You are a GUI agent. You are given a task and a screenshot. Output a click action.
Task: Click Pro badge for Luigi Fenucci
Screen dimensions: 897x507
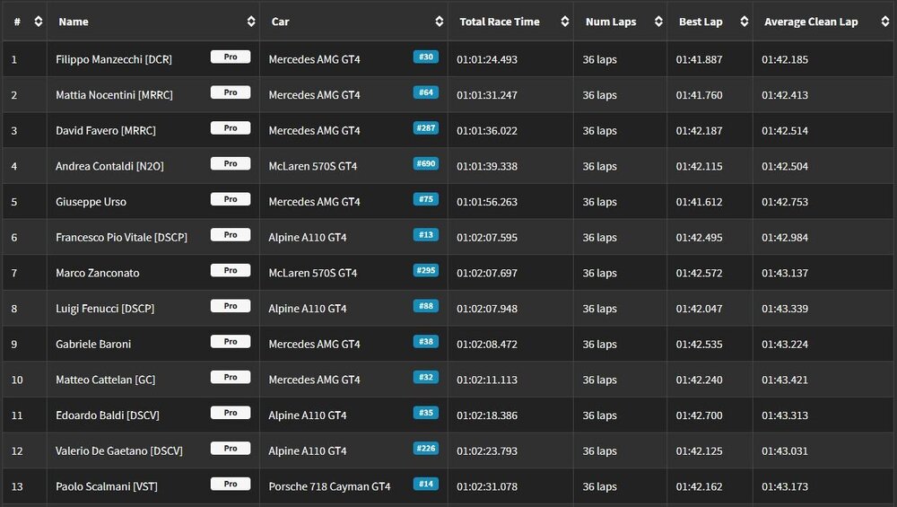point(231,306)
